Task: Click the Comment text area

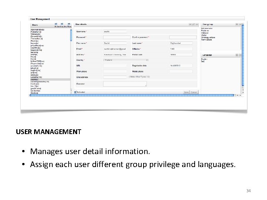Action: pyautogui.click(x=125, y=84)
